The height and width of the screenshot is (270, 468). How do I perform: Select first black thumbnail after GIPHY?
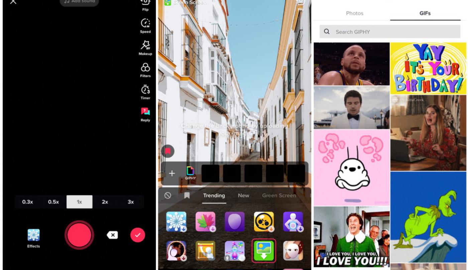pos(210,173)
